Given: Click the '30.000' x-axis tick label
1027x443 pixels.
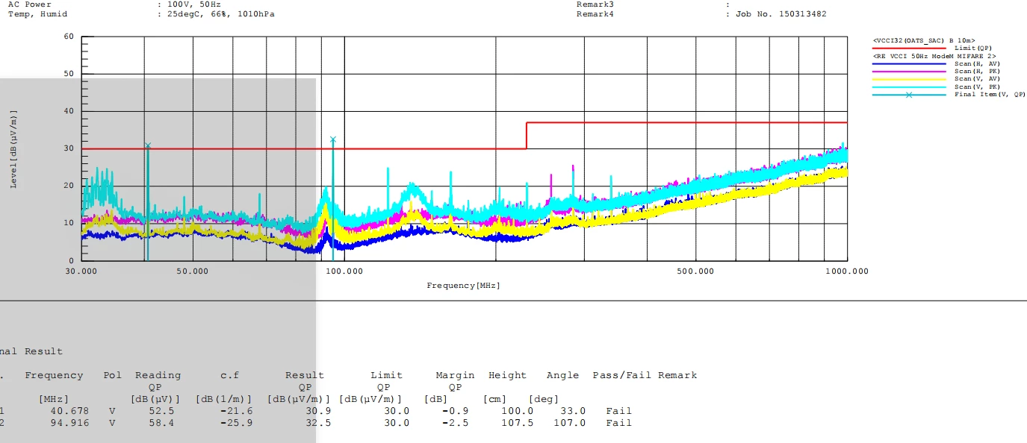Looking at the screenshot, I should click(81, 271).
